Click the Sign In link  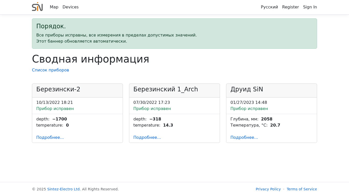[310, 7]
